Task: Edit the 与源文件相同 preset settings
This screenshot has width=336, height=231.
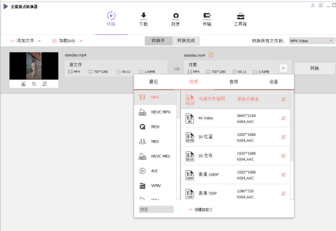Action: [x=283, y=99]
